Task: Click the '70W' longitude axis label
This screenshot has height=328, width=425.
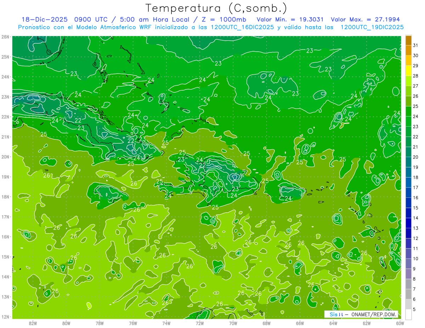Action: coord(233,323)
